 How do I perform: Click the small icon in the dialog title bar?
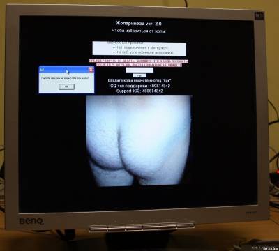(42, 70)
